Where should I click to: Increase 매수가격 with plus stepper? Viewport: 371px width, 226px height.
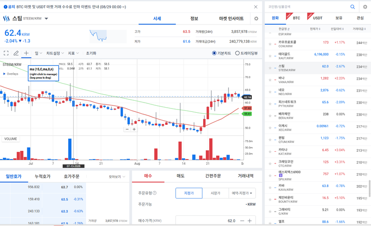[x=249, y=220]
